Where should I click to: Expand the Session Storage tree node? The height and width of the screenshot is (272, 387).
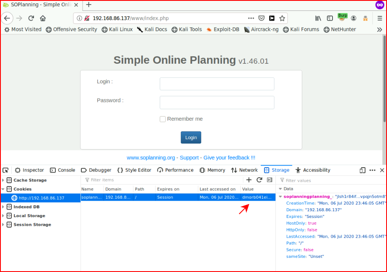click(3, 225)
